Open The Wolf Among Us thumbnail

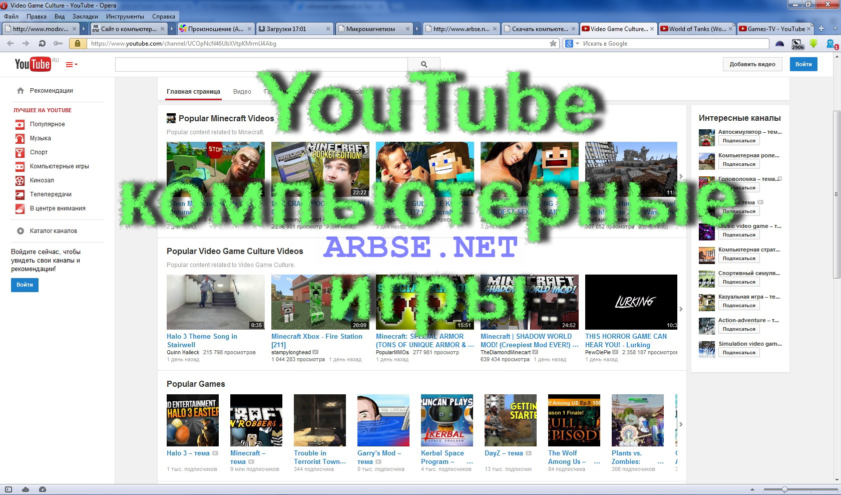coord(574,420)
